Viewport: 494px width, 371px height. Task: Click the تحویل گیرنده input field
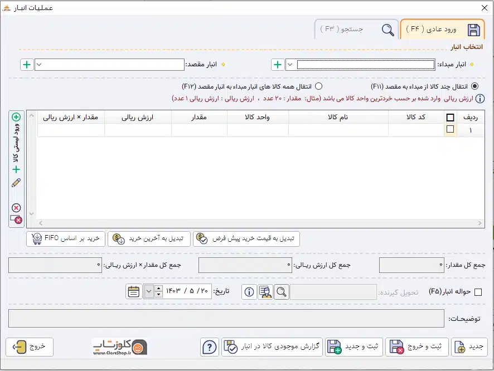tap(333, 292)
